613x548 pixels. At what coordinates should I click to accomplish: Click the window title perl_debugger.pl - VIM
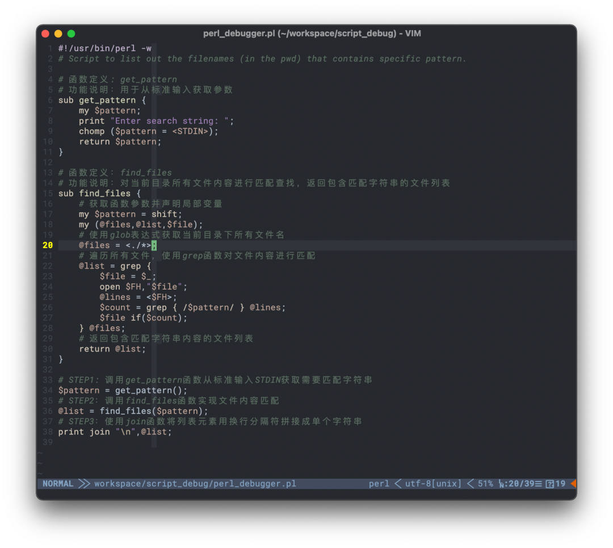[312, 34]
